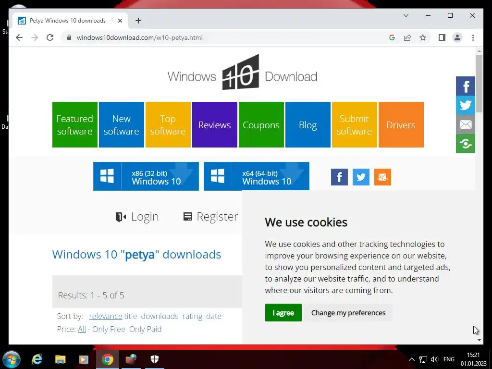This screenshot has width=492, height=369.
Task: Open network status in system tray
Action: pyautogui.click(x=423, y=359)
